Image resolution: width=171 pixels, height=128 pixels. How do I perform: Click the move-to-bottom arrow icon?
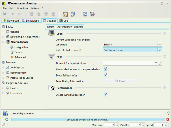pyautogui.click(x=53, y=14)
